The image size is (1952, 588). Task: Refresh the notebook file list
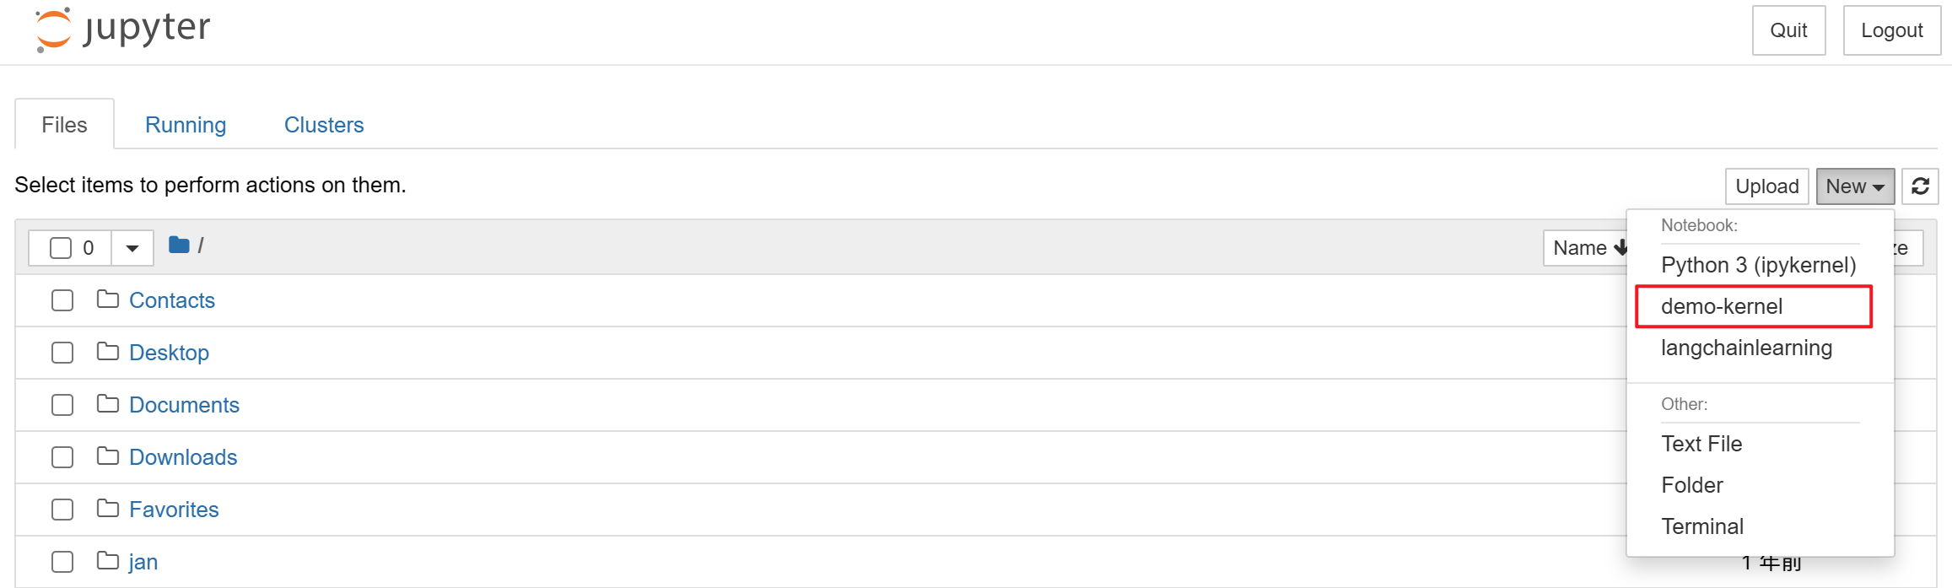(1920, 186)
